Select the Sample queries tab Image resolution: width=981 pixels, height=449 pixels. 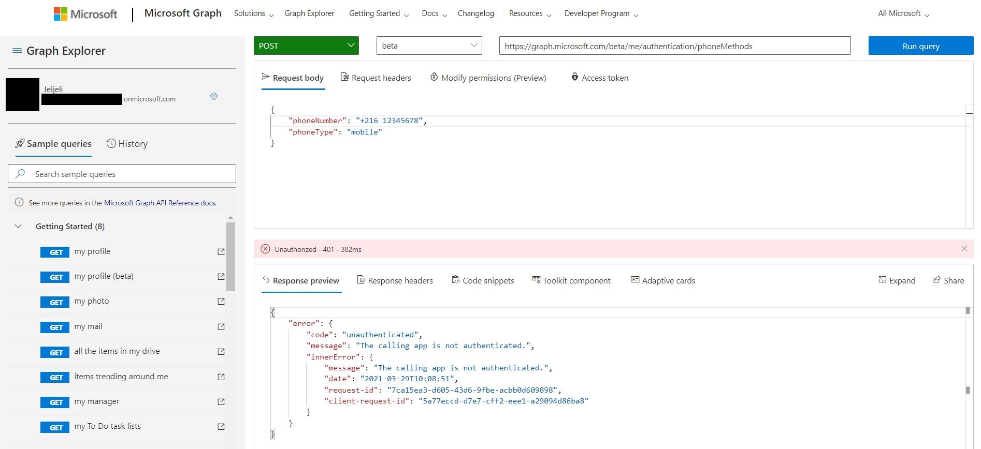point(53,144)
